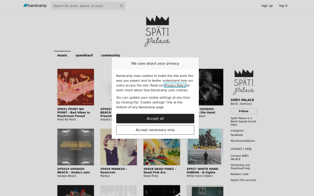Image resolution: width=314 pixels, height=196 pixels.
Task: Open the dark album cover below SPS019
Action: click(75, 190)
